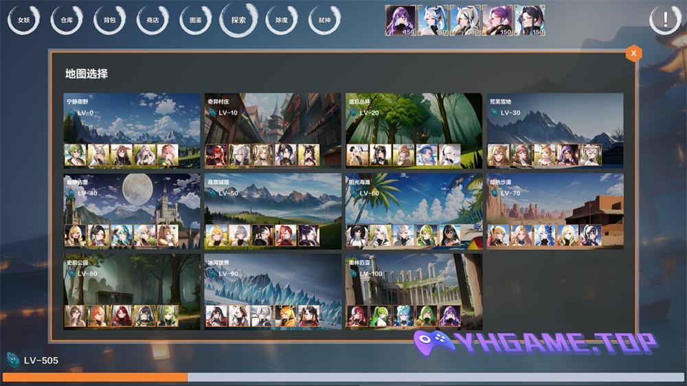
Task: Close the 地图选择 map selection panel
Action: coord(633,54)
